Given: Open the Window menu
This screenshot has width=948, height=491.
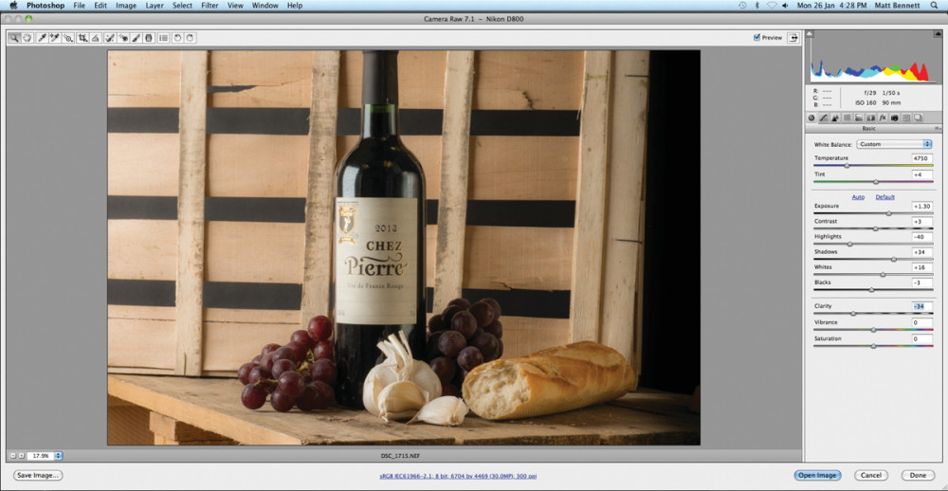Looking at the screenshot, I should pyautogui.click(x=264, y=6).
